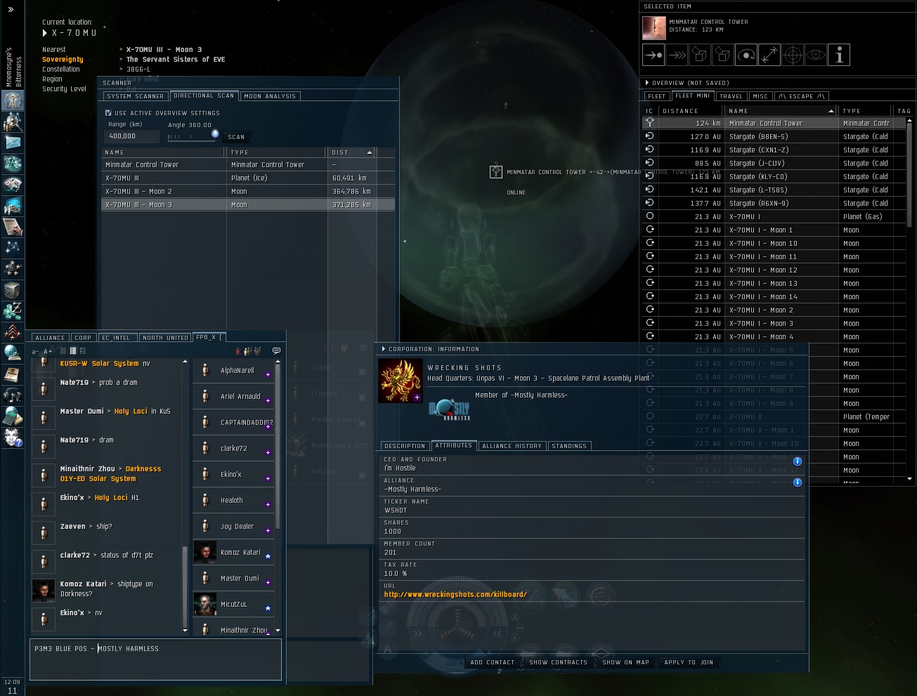
Task: Switch to the EC_INTEL chat tab
Action: (x=117, y=338)
